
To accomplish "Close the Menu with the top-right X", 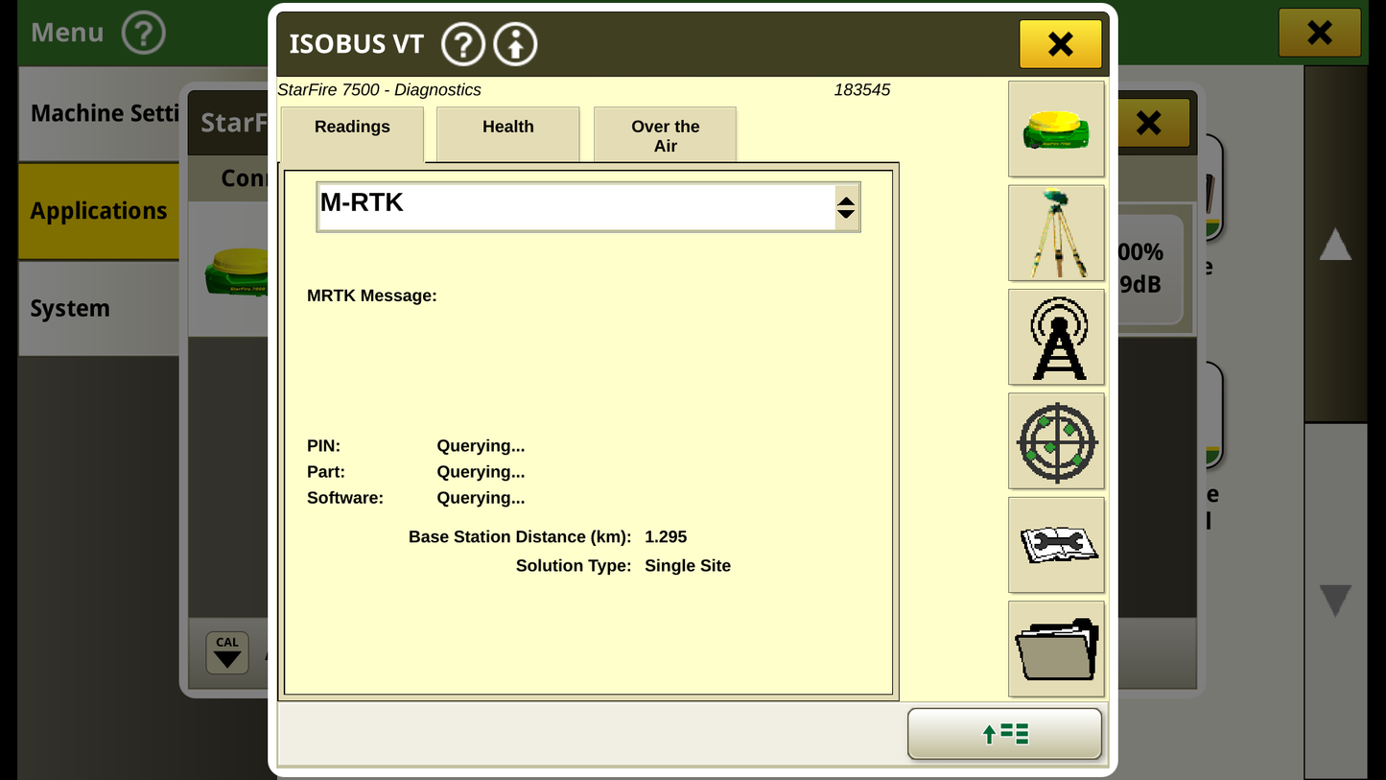I will click(x=1320, y=33).
